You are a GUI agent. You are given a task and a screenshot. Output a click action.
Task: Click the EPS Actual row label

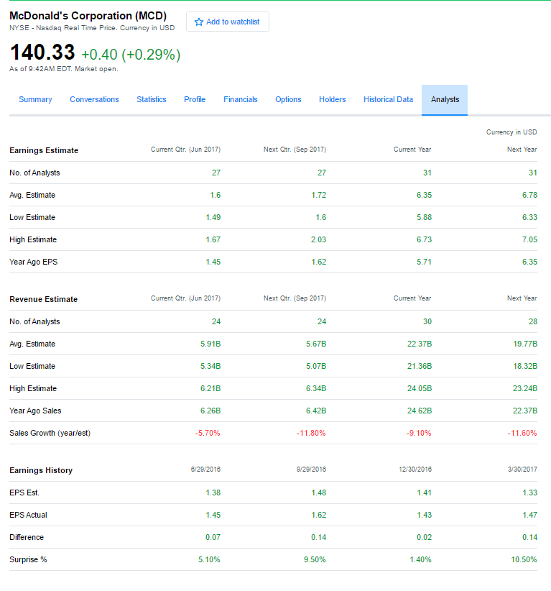(x=28, y=516)
